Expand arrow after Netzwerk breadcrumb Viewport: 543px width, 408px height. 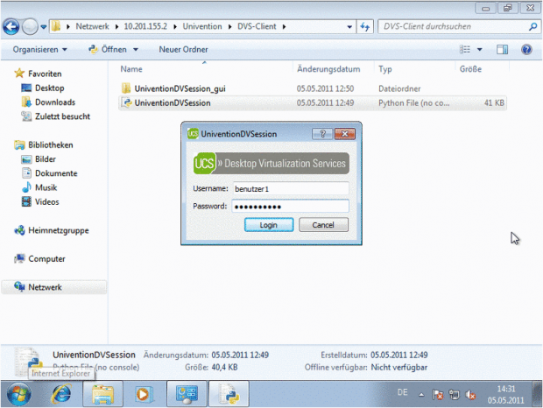click(116, 26)
